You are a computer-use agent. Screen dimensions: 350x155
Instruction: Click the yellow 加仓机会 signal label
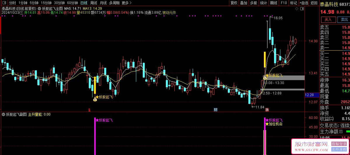tap(274, 124)
